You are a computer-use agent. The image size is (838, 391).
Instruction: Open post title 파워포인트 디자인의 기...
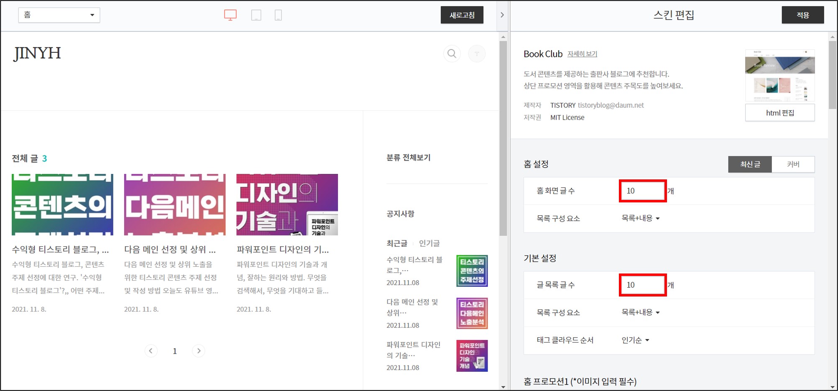(283, 250)
